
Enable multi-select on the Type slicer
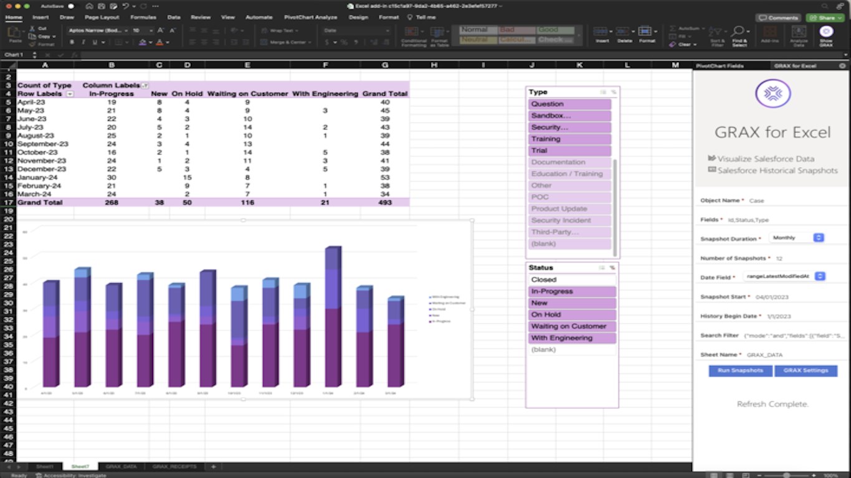[603, 92]
